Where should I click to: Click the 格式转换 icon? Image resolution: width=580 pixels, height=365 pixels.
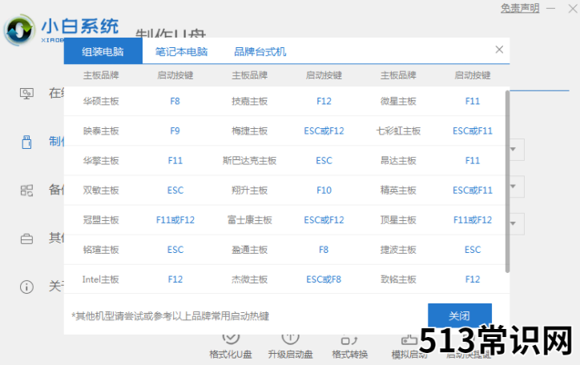tap(349, 339)
